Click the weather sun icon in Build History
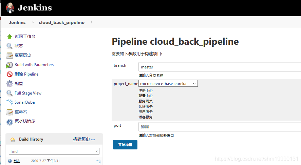 13,140
